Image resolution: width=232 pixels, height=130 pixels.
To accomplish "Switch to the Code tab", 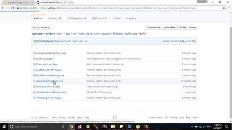I will [38, 18].
